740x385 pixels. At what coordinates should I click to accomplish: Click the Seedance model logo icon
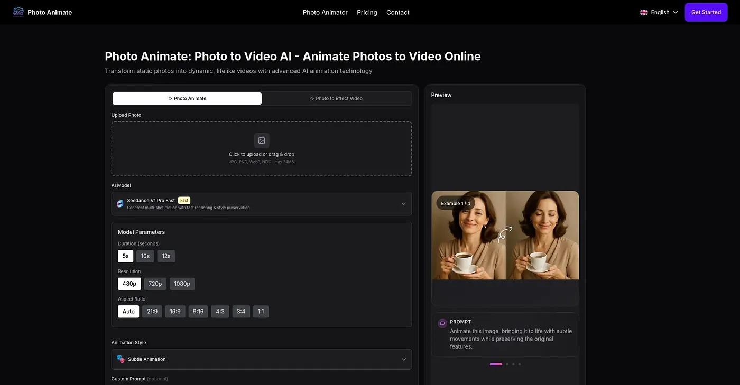click(x=120, y=203)
